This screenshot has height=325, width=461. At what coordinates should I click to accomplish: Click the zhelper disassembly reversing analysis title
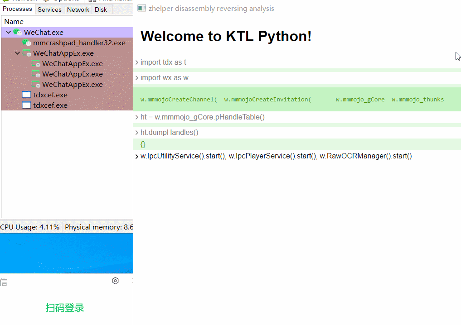pos(211,9)
